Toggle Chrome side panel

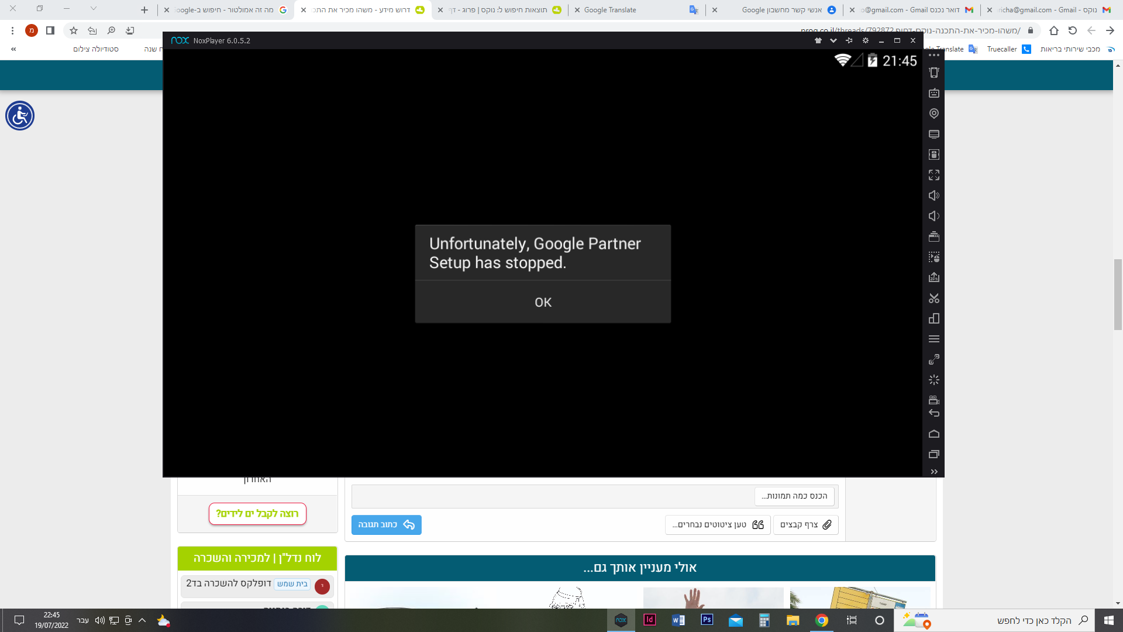coord(50,30)
